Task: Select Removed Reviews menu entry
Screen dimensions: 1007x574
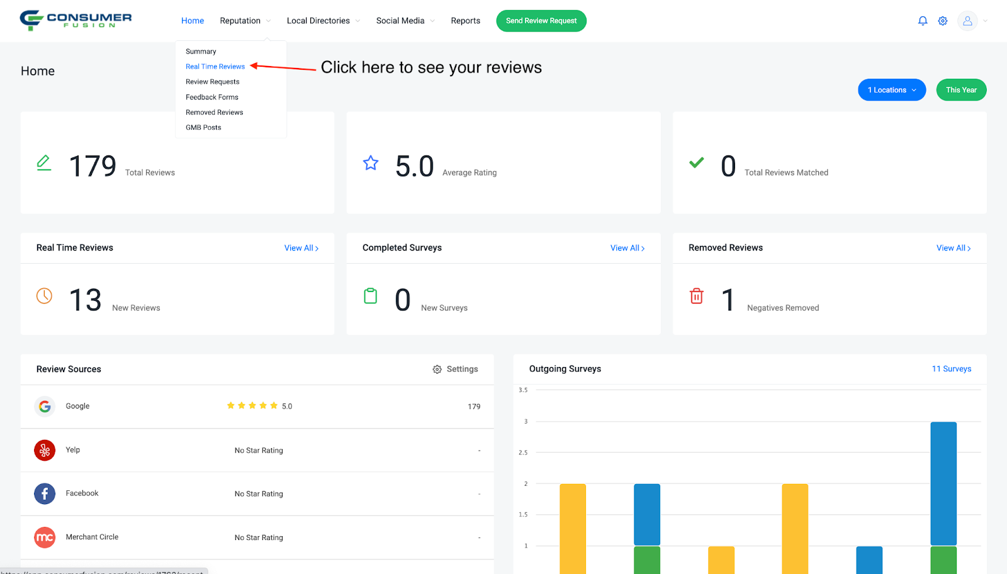Action: pos(215,112)
